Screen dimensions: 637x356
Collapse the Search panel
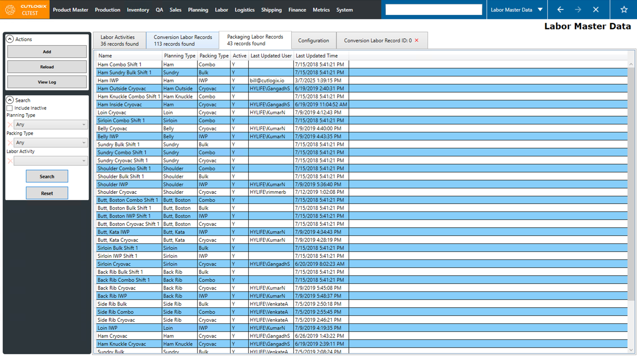point(10,100)
